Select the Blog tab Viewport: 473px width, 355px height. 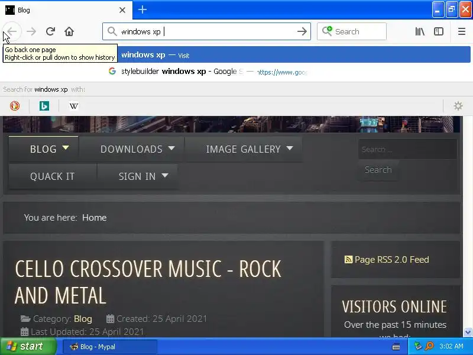point(66,10)
